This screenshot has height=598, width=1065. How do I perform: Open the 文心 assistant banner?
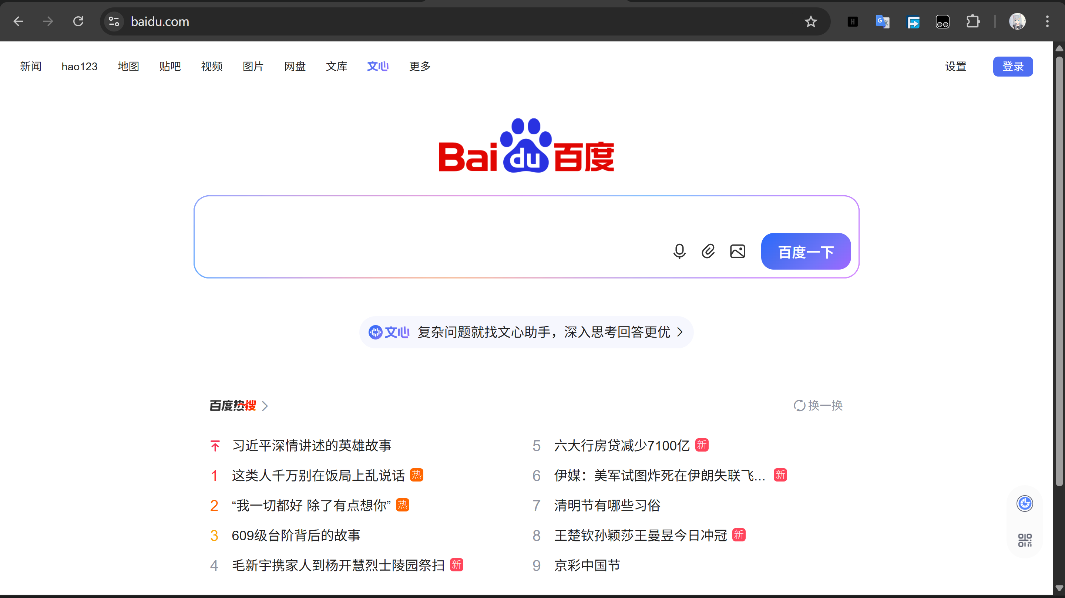526,332
